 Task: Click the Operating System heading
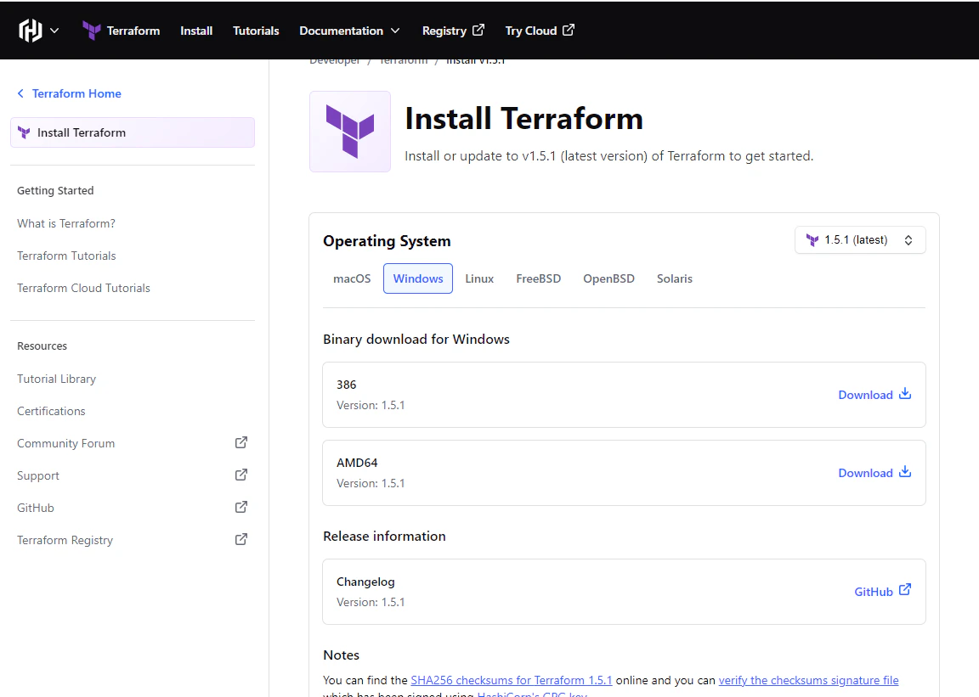[x=387, y=241]
